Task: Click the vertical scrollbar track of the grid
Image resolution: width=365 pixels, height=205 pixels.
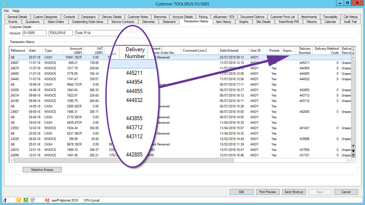Action: pyautogui.click(x=353, y=102)
